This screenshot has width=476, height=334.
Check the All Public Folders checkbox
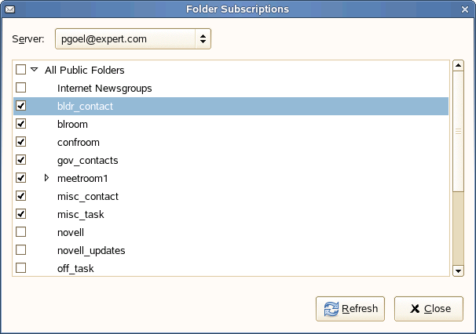tap(21, 70)
